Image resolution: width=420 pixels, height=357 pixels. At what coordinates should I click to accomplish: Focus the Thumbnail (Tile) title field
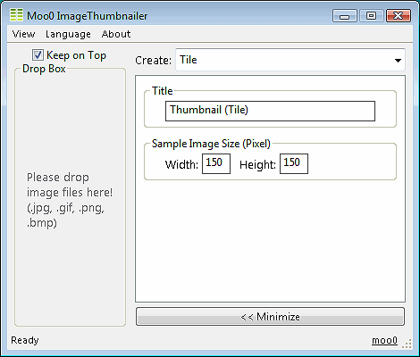pyautogui.click(x=270, y=111)
